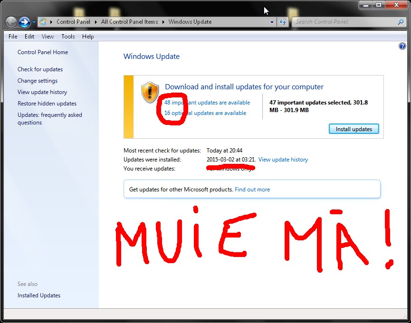Viewport: 411px width, 323px height.
Task: Select the Control Panel breadcrumb
Action: (73, 22)
